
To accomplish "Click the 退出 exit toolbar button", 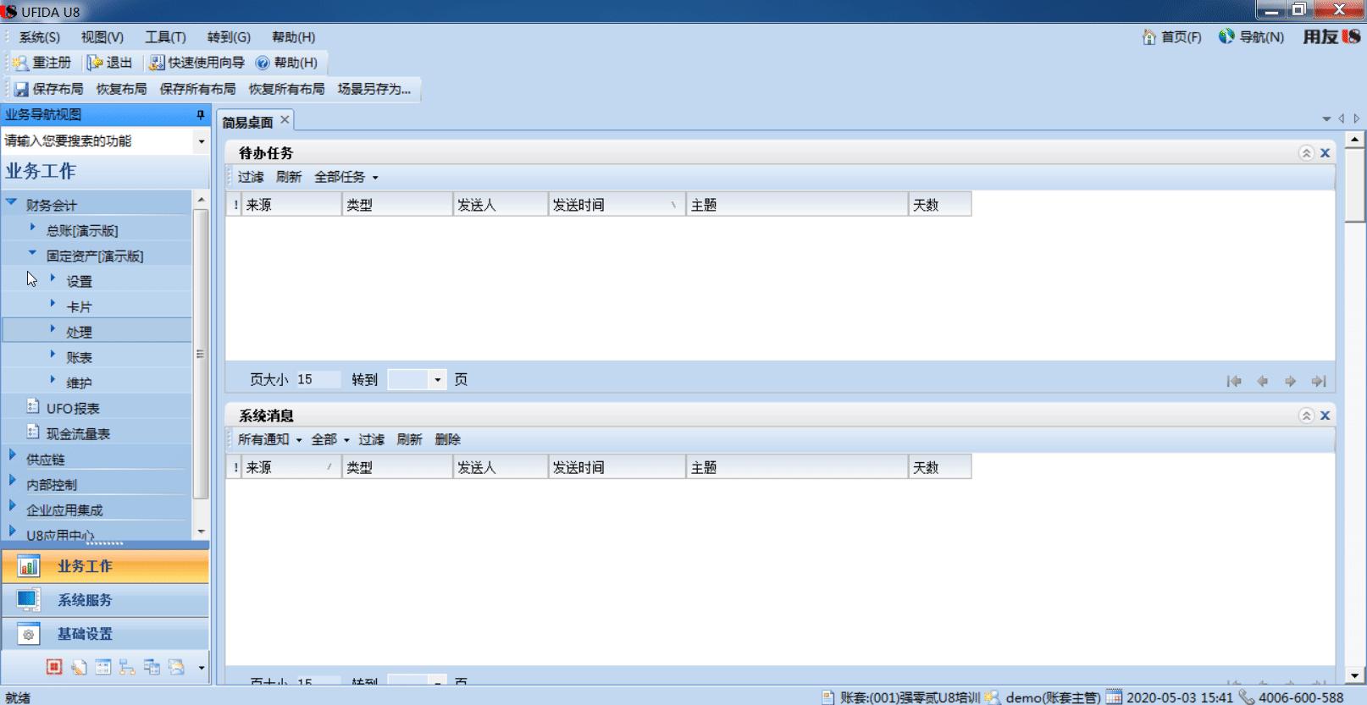I will (x=110, y=63).
